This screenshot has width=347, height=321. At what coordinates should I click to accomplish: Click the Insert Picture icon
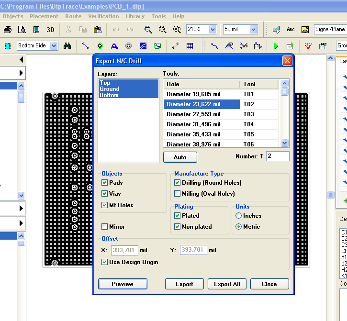(x=305, y=30)
